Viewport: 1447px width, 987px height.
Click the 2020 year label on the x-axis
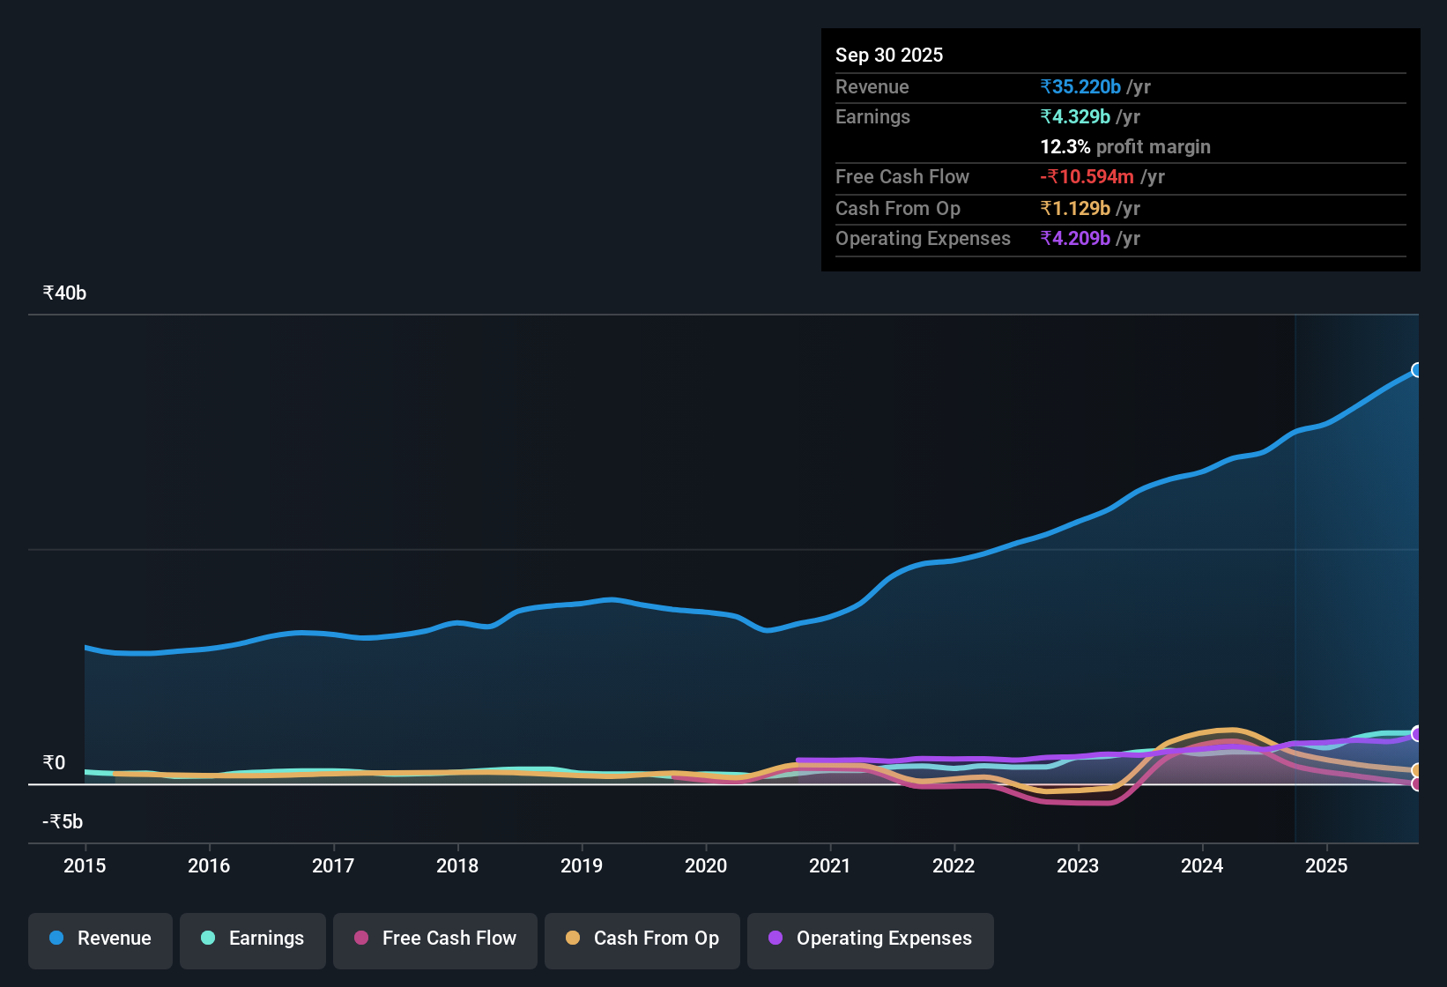coord(706,866)
